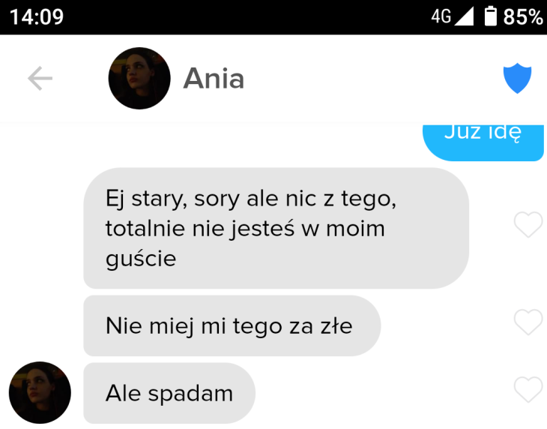Select the "totalnie nie jesteś w moim guście" bubble
Screen dimensions: 547x429
coord(276,228)
